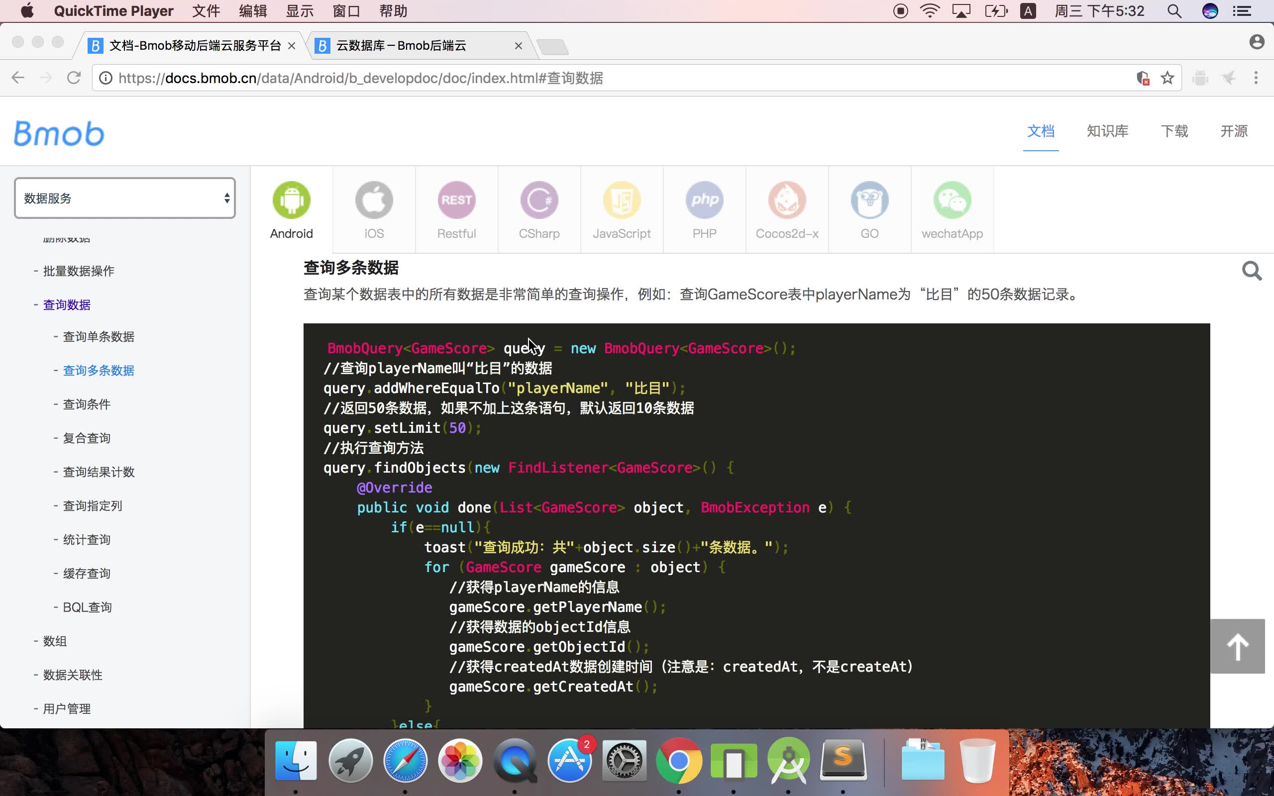Click the 文档 top navigation link
Image resolution: width=1274 pixels, height=796 pixels.
pos(1041,131)
